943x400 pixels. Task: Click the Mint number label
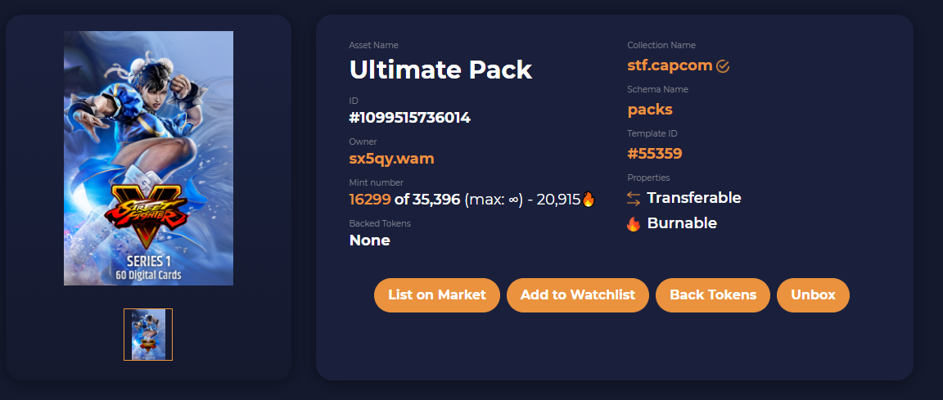coord(377,182)
